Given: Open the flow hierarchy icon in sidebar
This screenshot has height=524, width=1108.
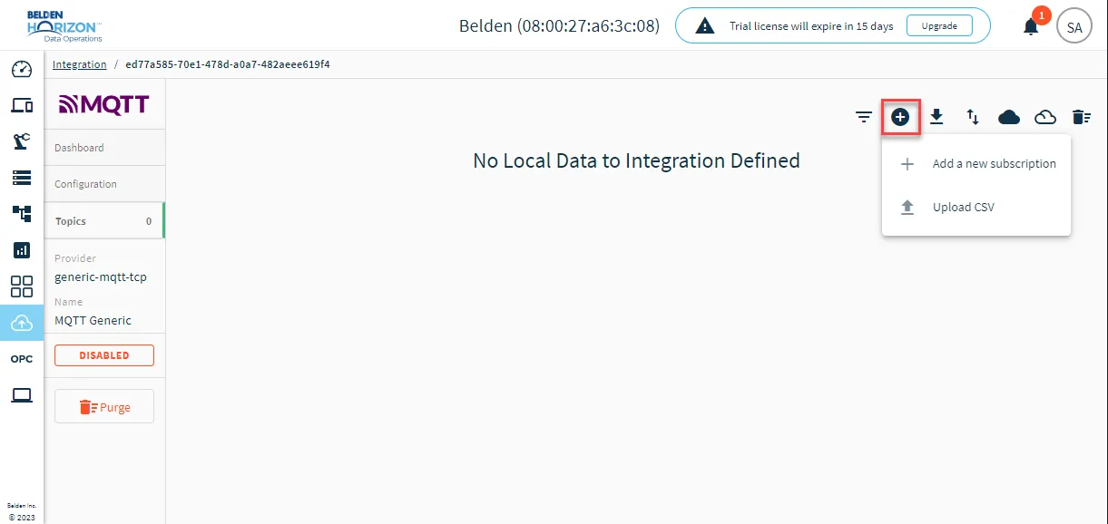Looking at the screenshot, I should tap(22, 214).
